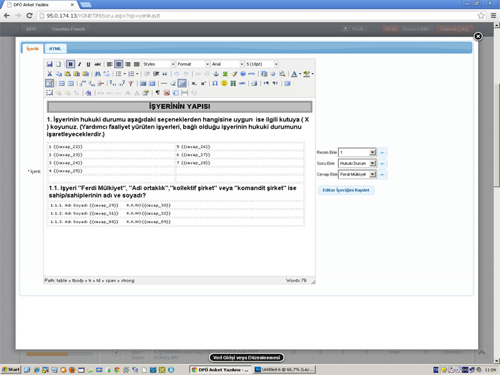Image resolution: width=500 pixels, height=375 pixels.
Task: Open the Cevap Ekle Ferdi Mülkiyet dropdown
Action: [357, 174]
